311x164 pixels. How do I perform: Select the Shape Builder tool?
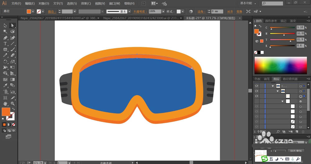tap(5, 74)
